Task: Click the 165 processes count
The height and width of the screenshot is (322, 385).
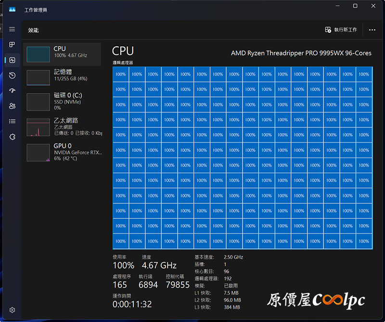Action: click(120, 285)
